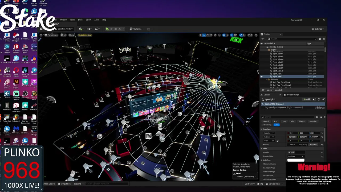Open the Tools menu
This screenshot has height=192, width=341.
pyautogui.click(x=72, y=20)
